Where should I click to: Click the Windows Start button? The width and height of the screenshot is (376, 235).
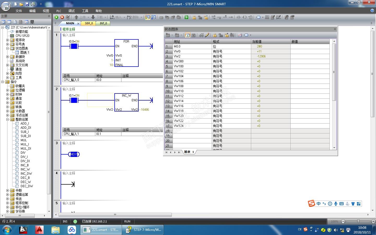(x=7, y=230)
